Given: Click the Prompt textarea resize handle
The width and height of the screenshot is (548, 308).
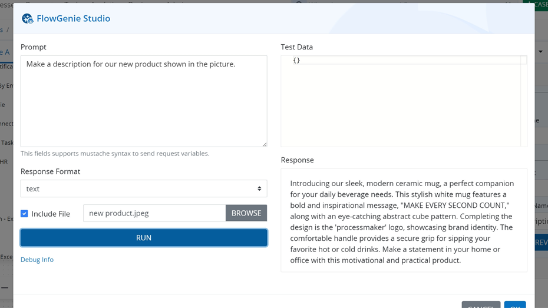Looking at the screenshot, I should tap(265, 144).
